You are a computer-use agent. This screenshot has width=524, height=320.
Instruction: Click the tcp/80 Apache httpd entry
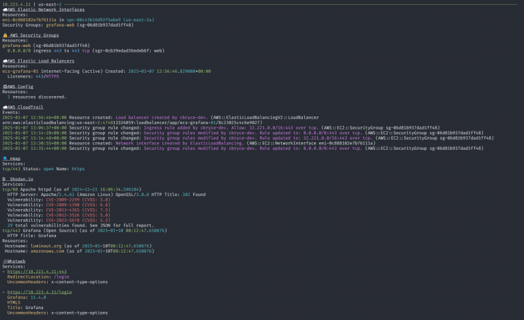(72, 189)
